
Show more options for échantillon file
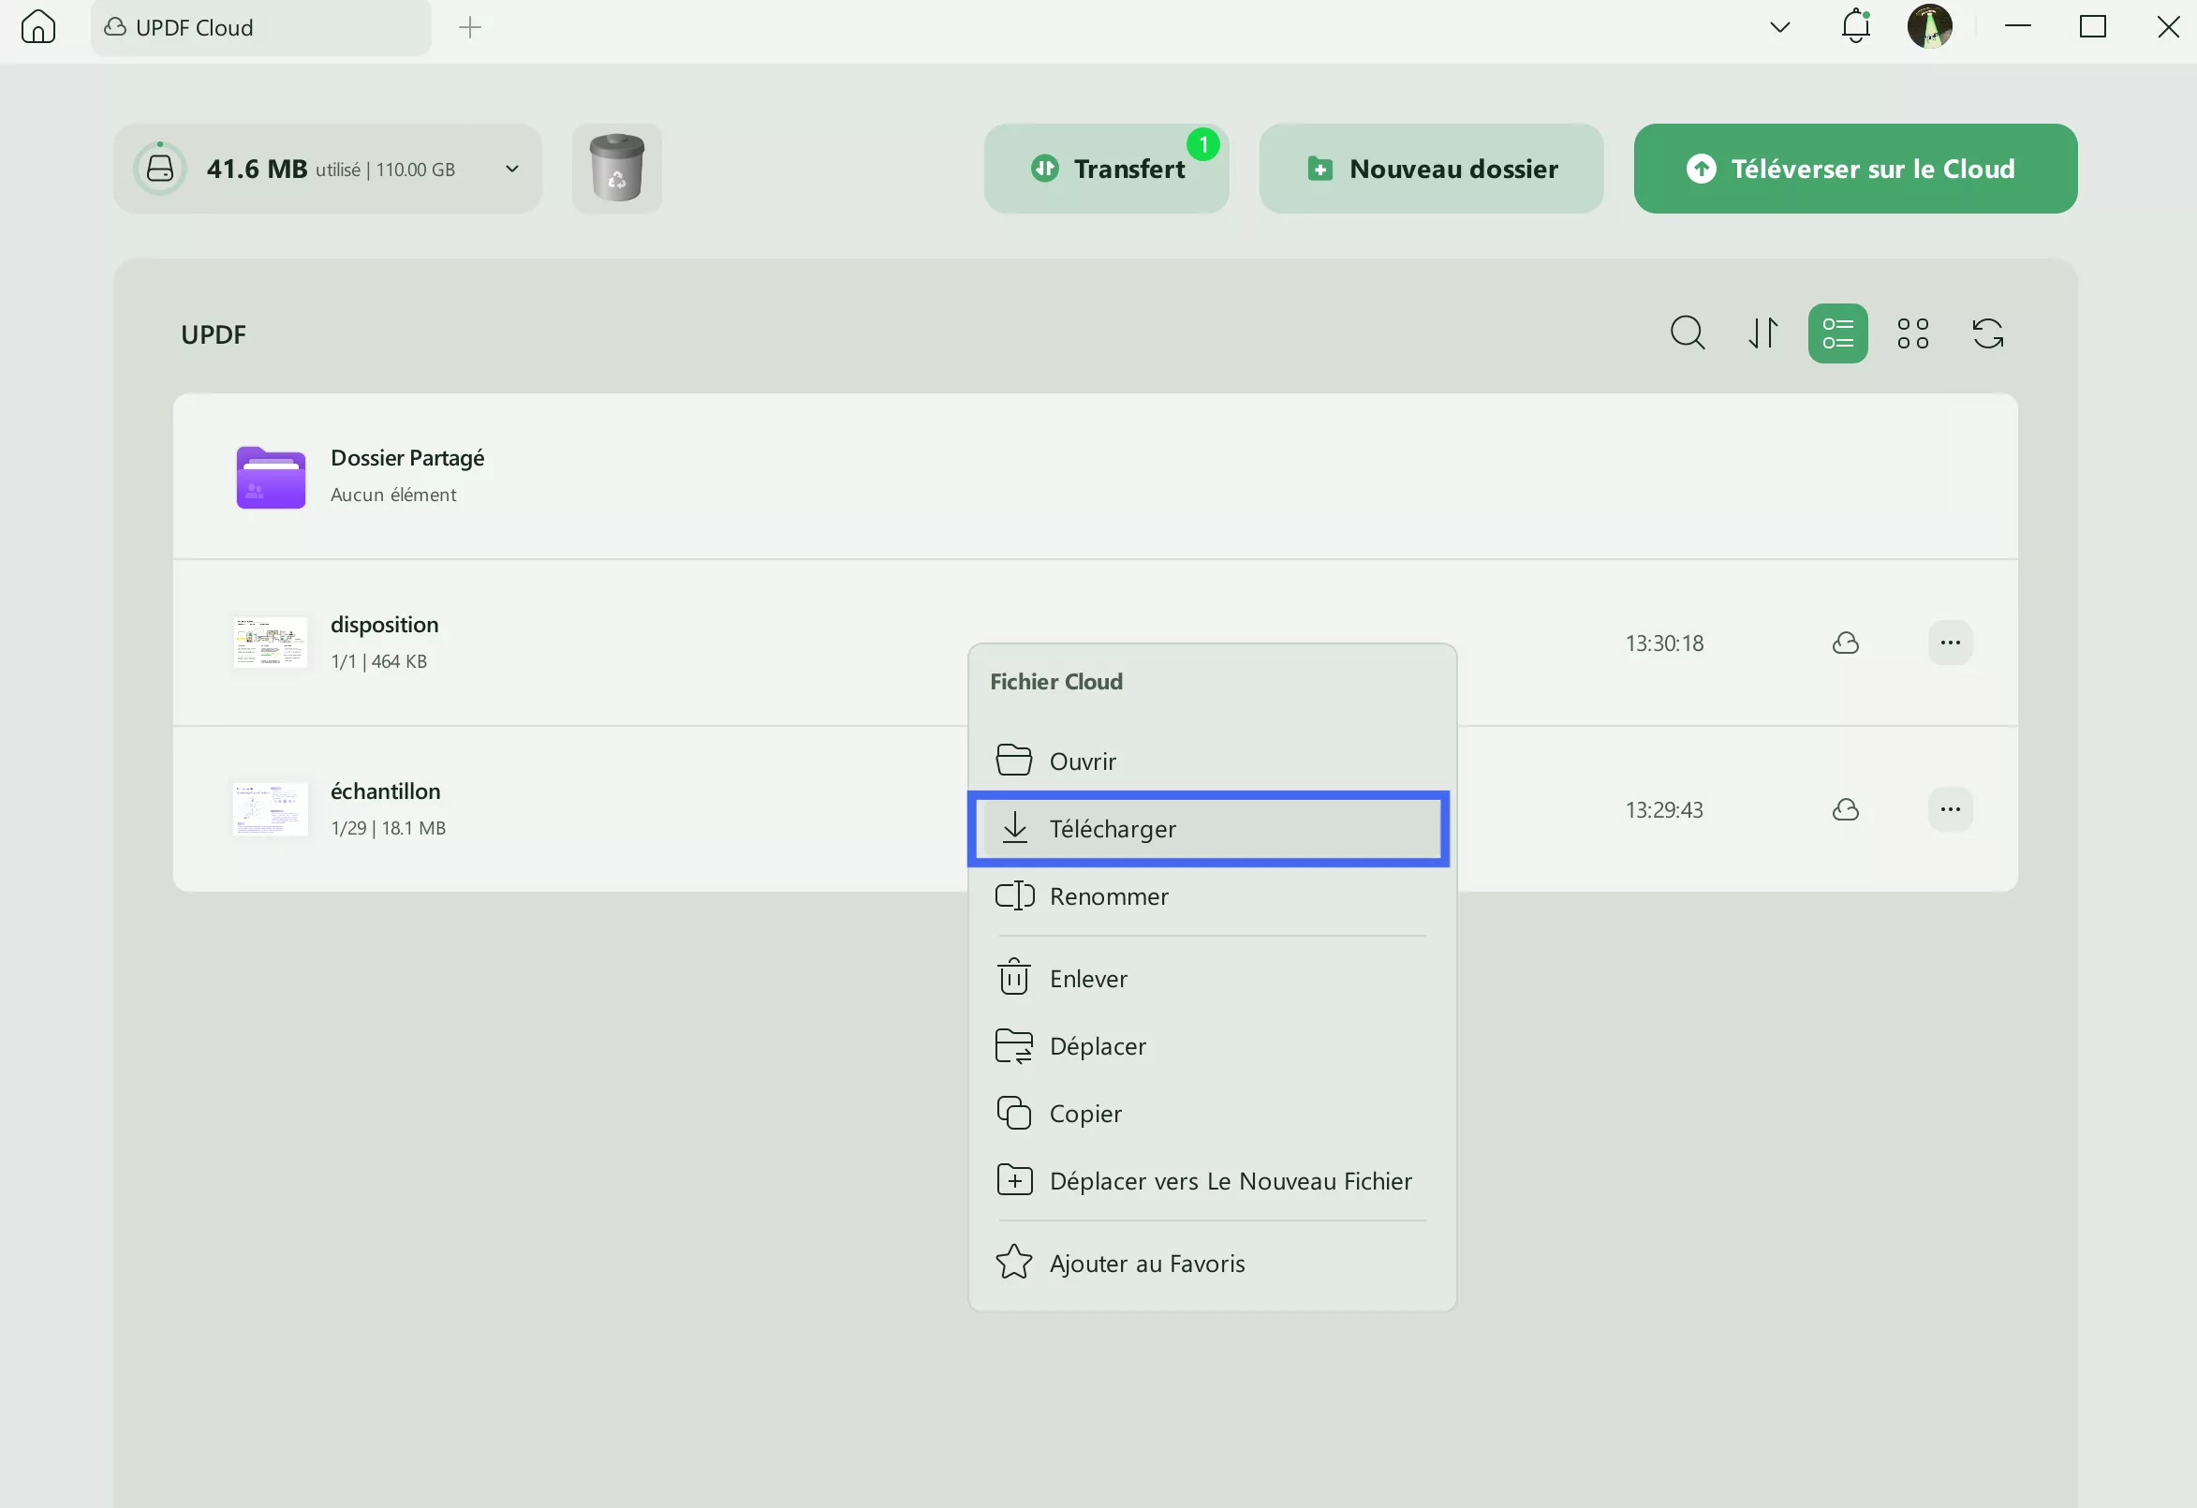(1950, 808)
